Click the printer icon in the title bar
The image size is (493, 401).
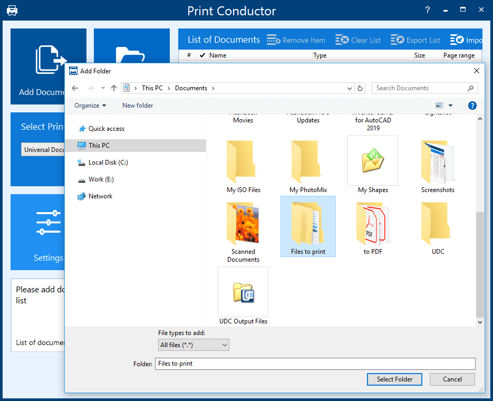(12, 9)
